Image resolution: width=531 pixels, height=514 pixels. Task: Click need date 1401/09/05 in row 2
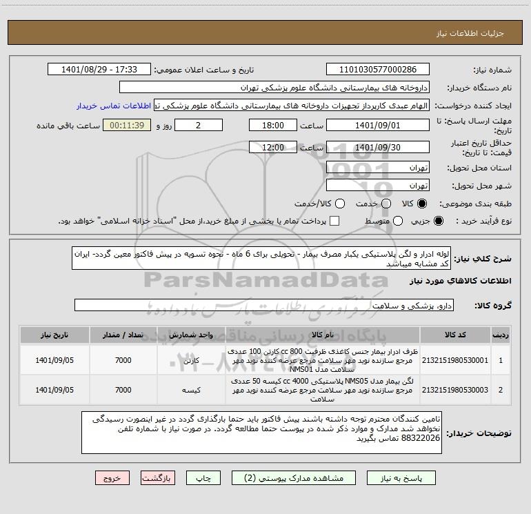(54, 390)
